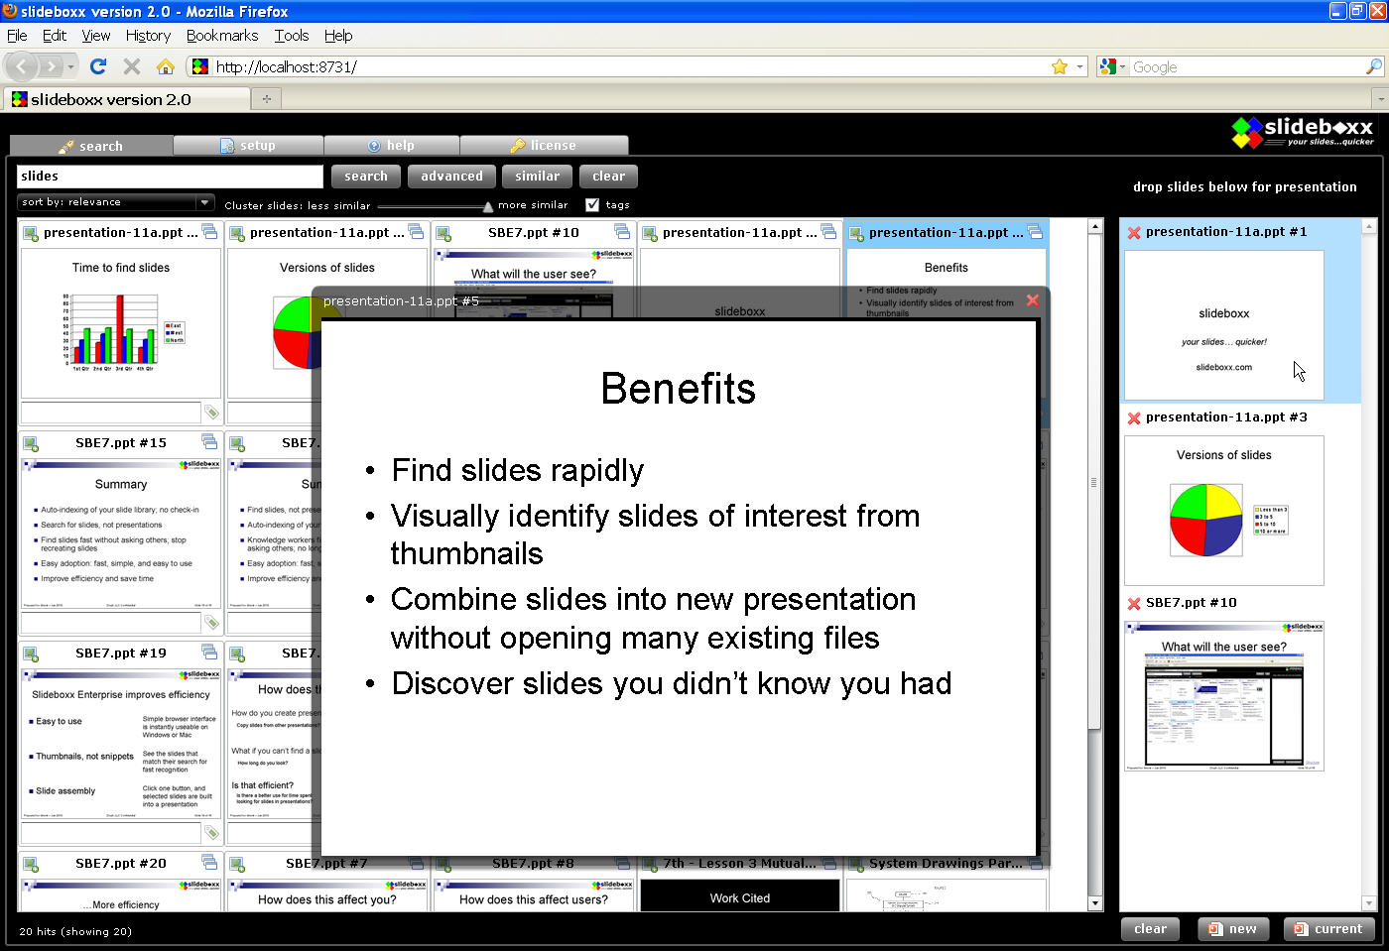Click green-plus add icon on SBE7.ppt #19 card
Viewport: 1389px width, 951px height.
pyautogui.click(x=31, y=654)
